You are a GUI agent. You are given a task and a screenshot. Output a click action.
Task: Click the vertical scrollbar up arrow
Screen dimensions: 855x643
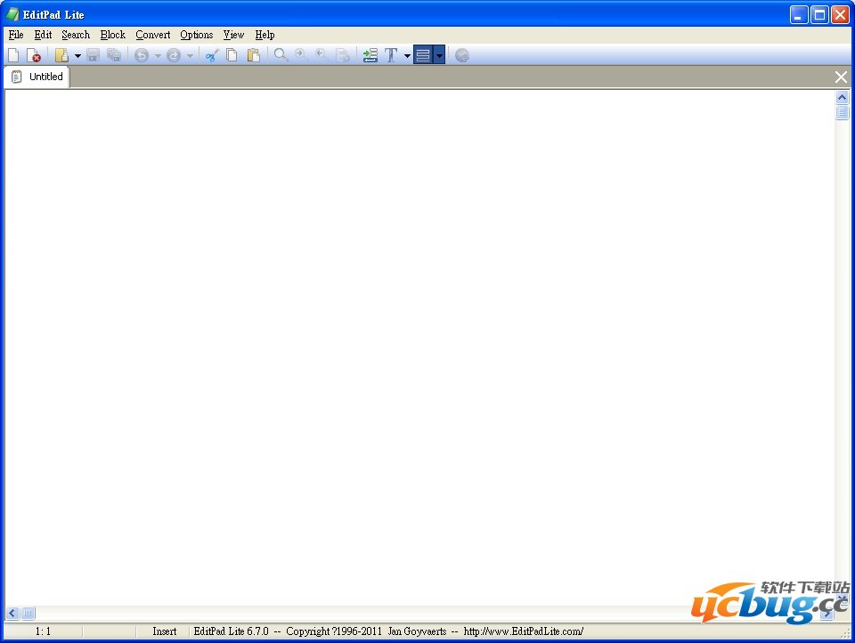[842, 97]
